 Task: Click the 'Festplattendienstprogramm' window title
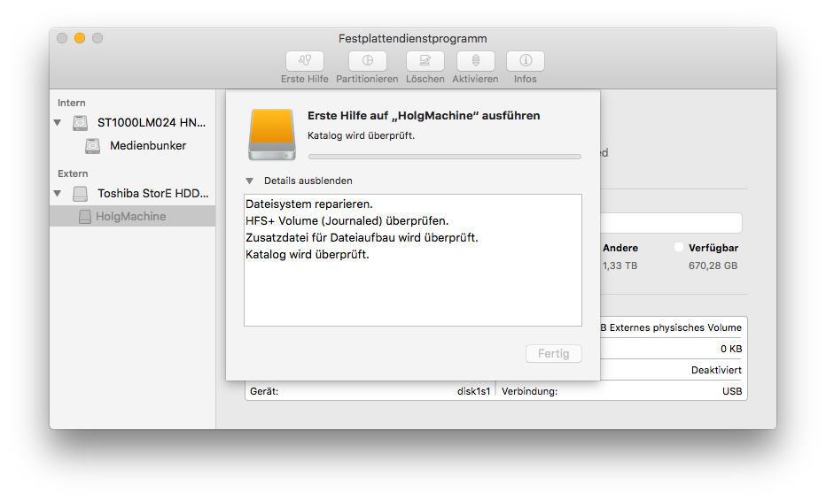pyautogui.click(x=412, y=38)
